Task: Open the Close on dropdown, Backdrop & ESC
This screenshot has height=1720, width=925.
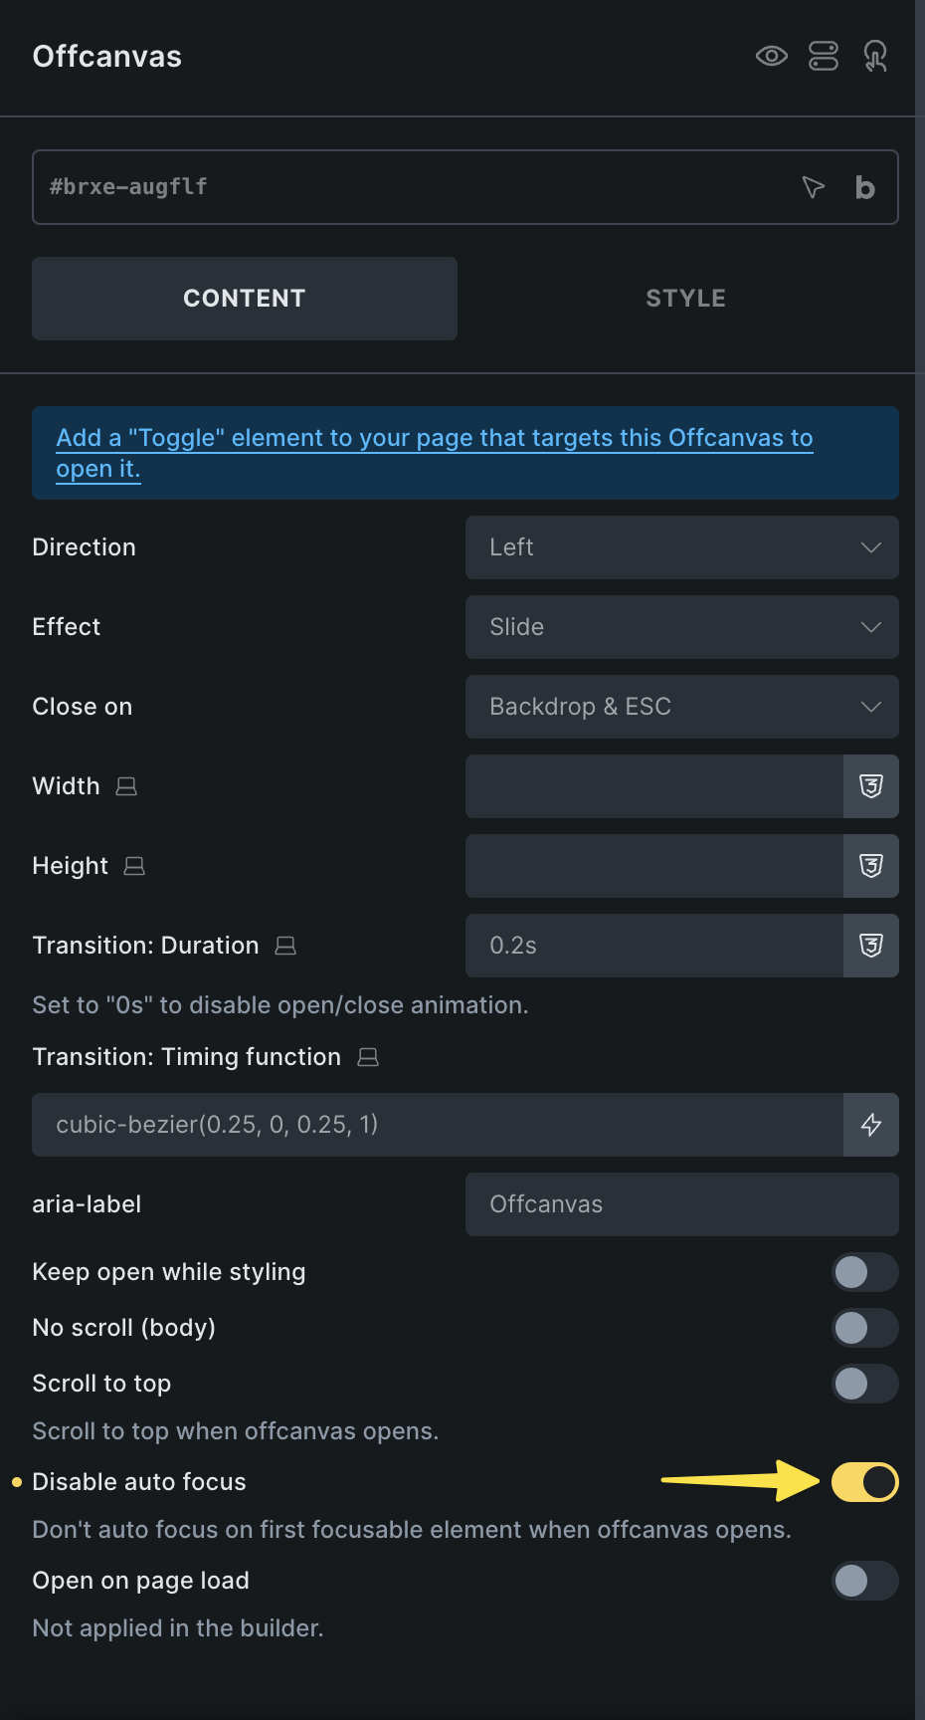Action: click(x=682, y=707)
